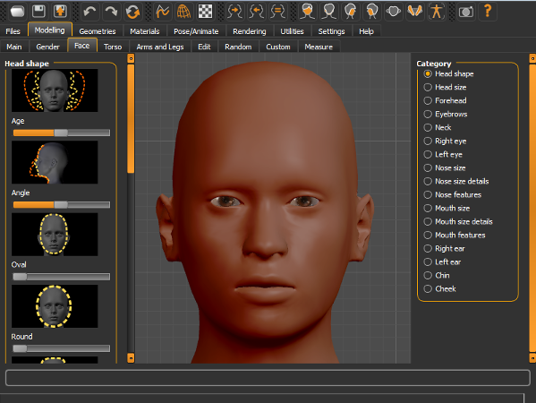Click the left panel scrollbar down arrow
Screen dimensions: 536x403
[x=131, y=358]
